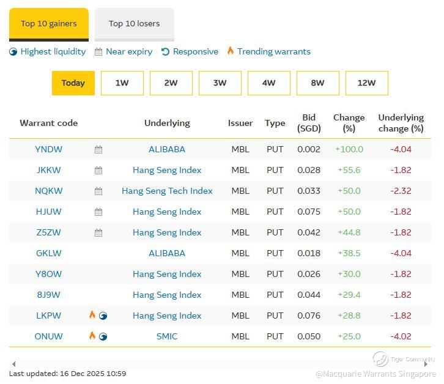Image resolution: width=444 pixels, height=384 pixels.
Task: Click the Type column header
Action: pos(275,123)
